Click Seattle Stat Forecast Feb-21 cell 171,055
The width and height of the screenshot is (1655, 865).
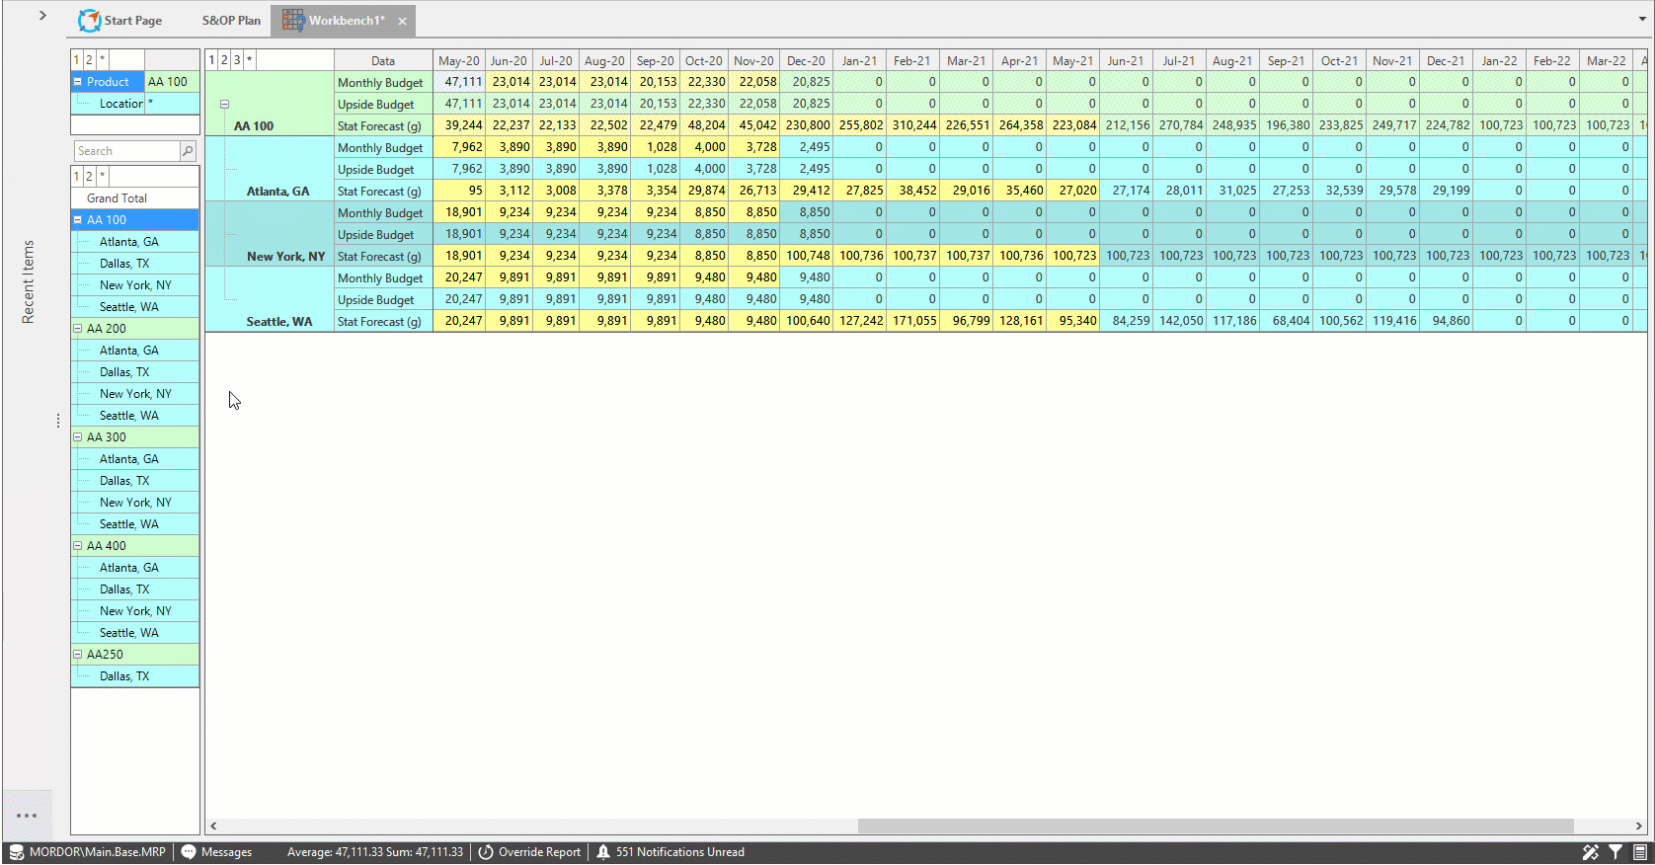913,321
